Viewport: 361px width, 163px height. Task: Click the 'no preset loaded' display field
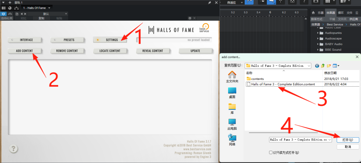click(x=174, y=40)
